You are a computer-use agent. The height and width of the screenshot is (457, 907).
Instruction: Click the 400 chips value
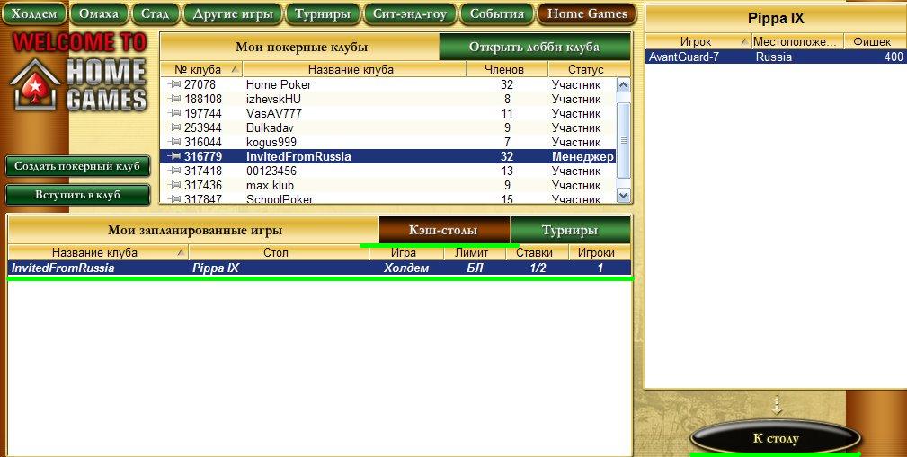894,57
